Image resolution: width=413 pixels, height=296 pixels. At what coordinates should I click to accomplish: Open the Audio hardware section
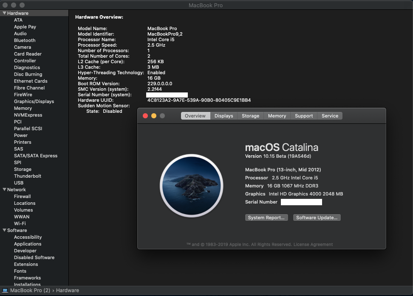click(20, 34)
